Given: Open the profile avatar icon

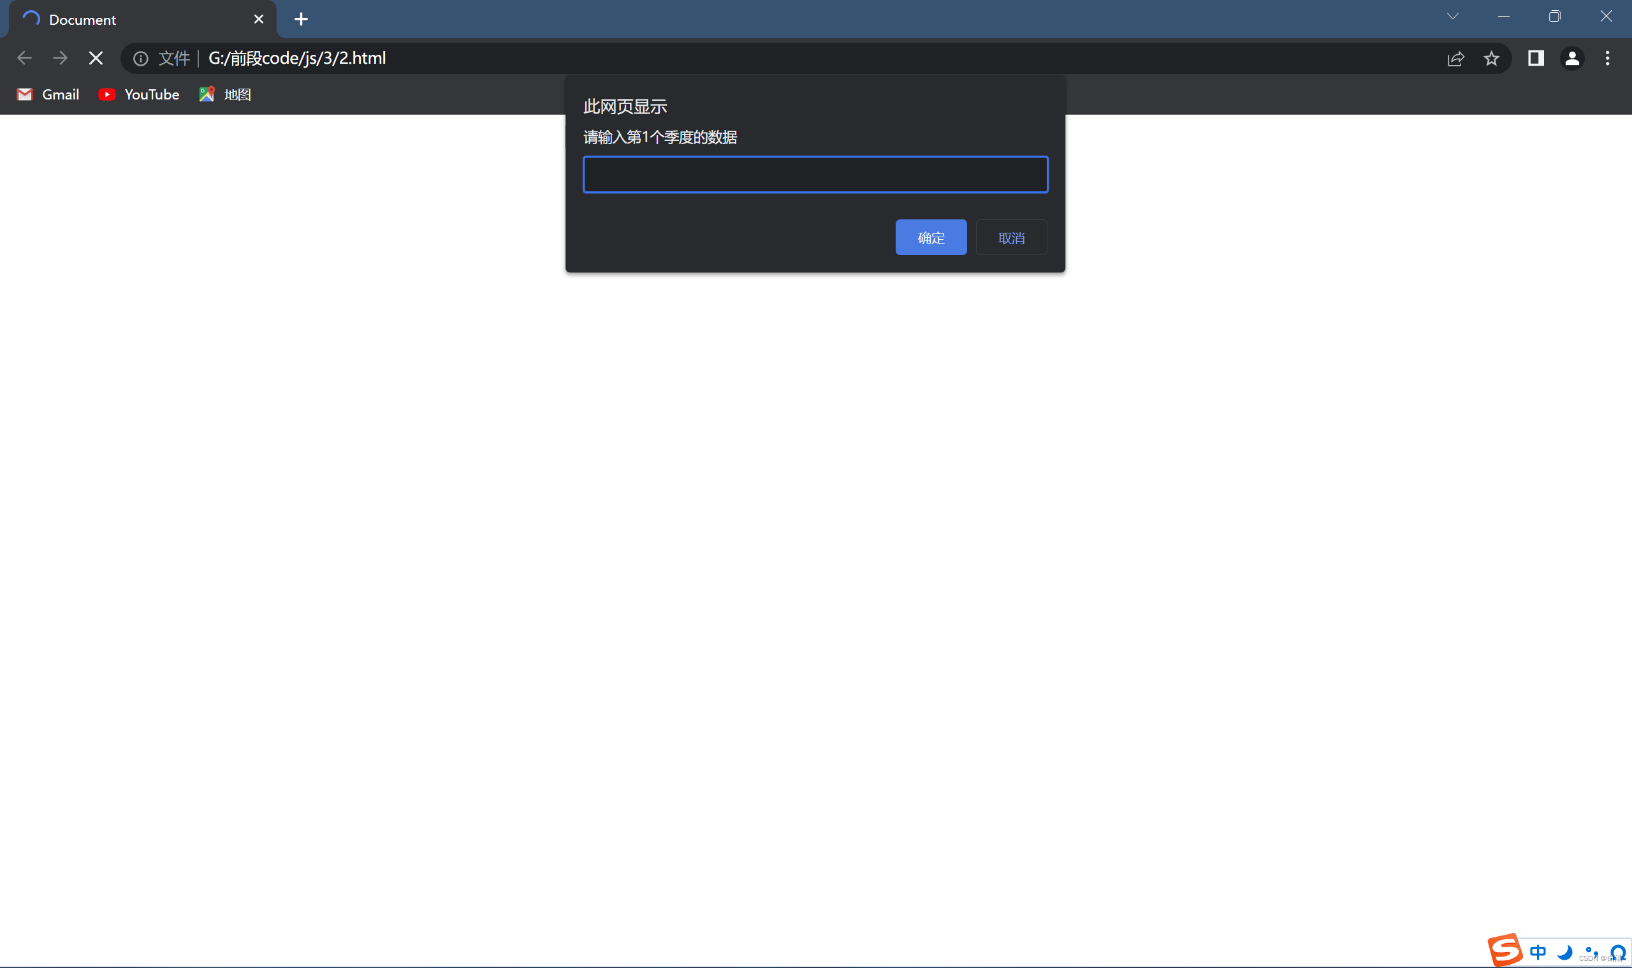Looking at the screenshot, I should tap(1571, 59).
